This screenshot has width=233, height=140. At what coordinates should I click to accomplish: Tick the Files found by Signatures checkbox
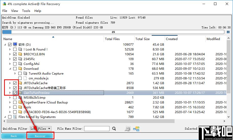click(x=10, y=117)
